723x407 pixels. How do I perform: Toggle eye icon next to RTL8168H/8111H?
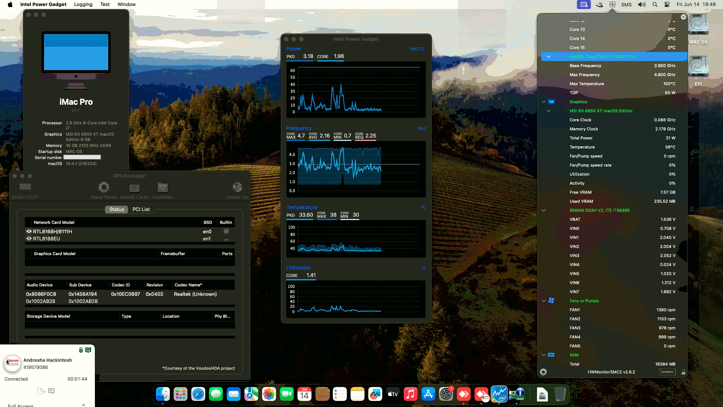click(x=29, y=231)
